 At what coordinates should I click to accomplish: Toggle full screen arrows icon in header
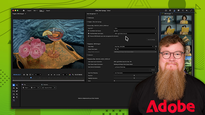pos(191,11)
